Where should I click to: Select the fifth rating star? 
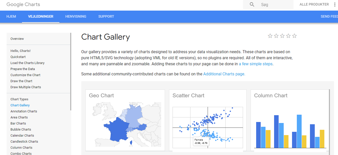pos(294,36)
